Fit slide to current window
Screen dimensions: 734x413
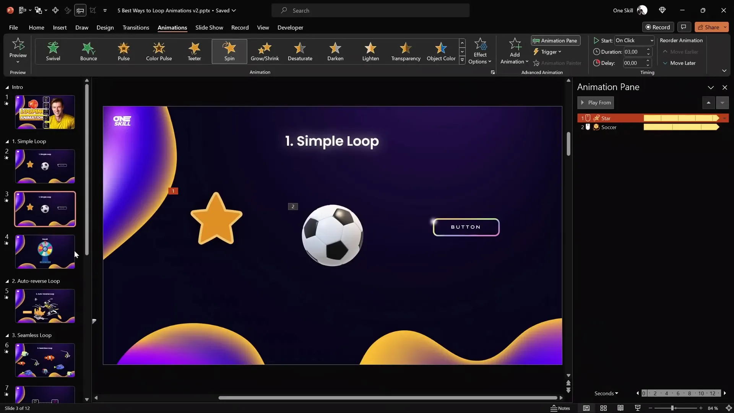click(729, 408)
